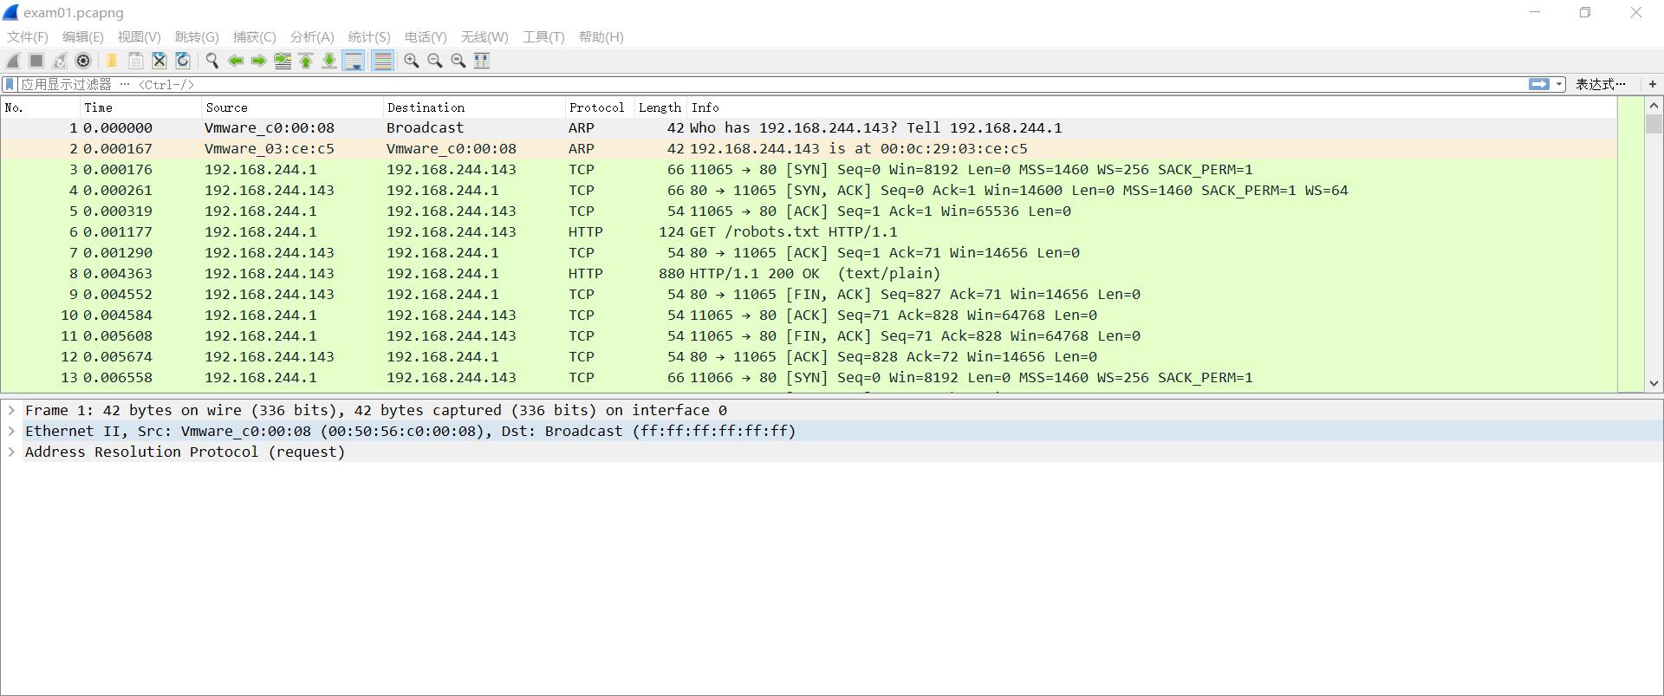Open the 视图(V) menu
Viewport: 1664px width, 696px height.
coord(140,37)
